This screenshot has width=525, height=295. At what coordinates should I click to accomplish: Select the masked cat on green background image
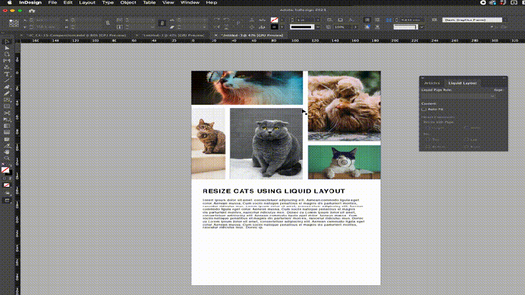344,162
